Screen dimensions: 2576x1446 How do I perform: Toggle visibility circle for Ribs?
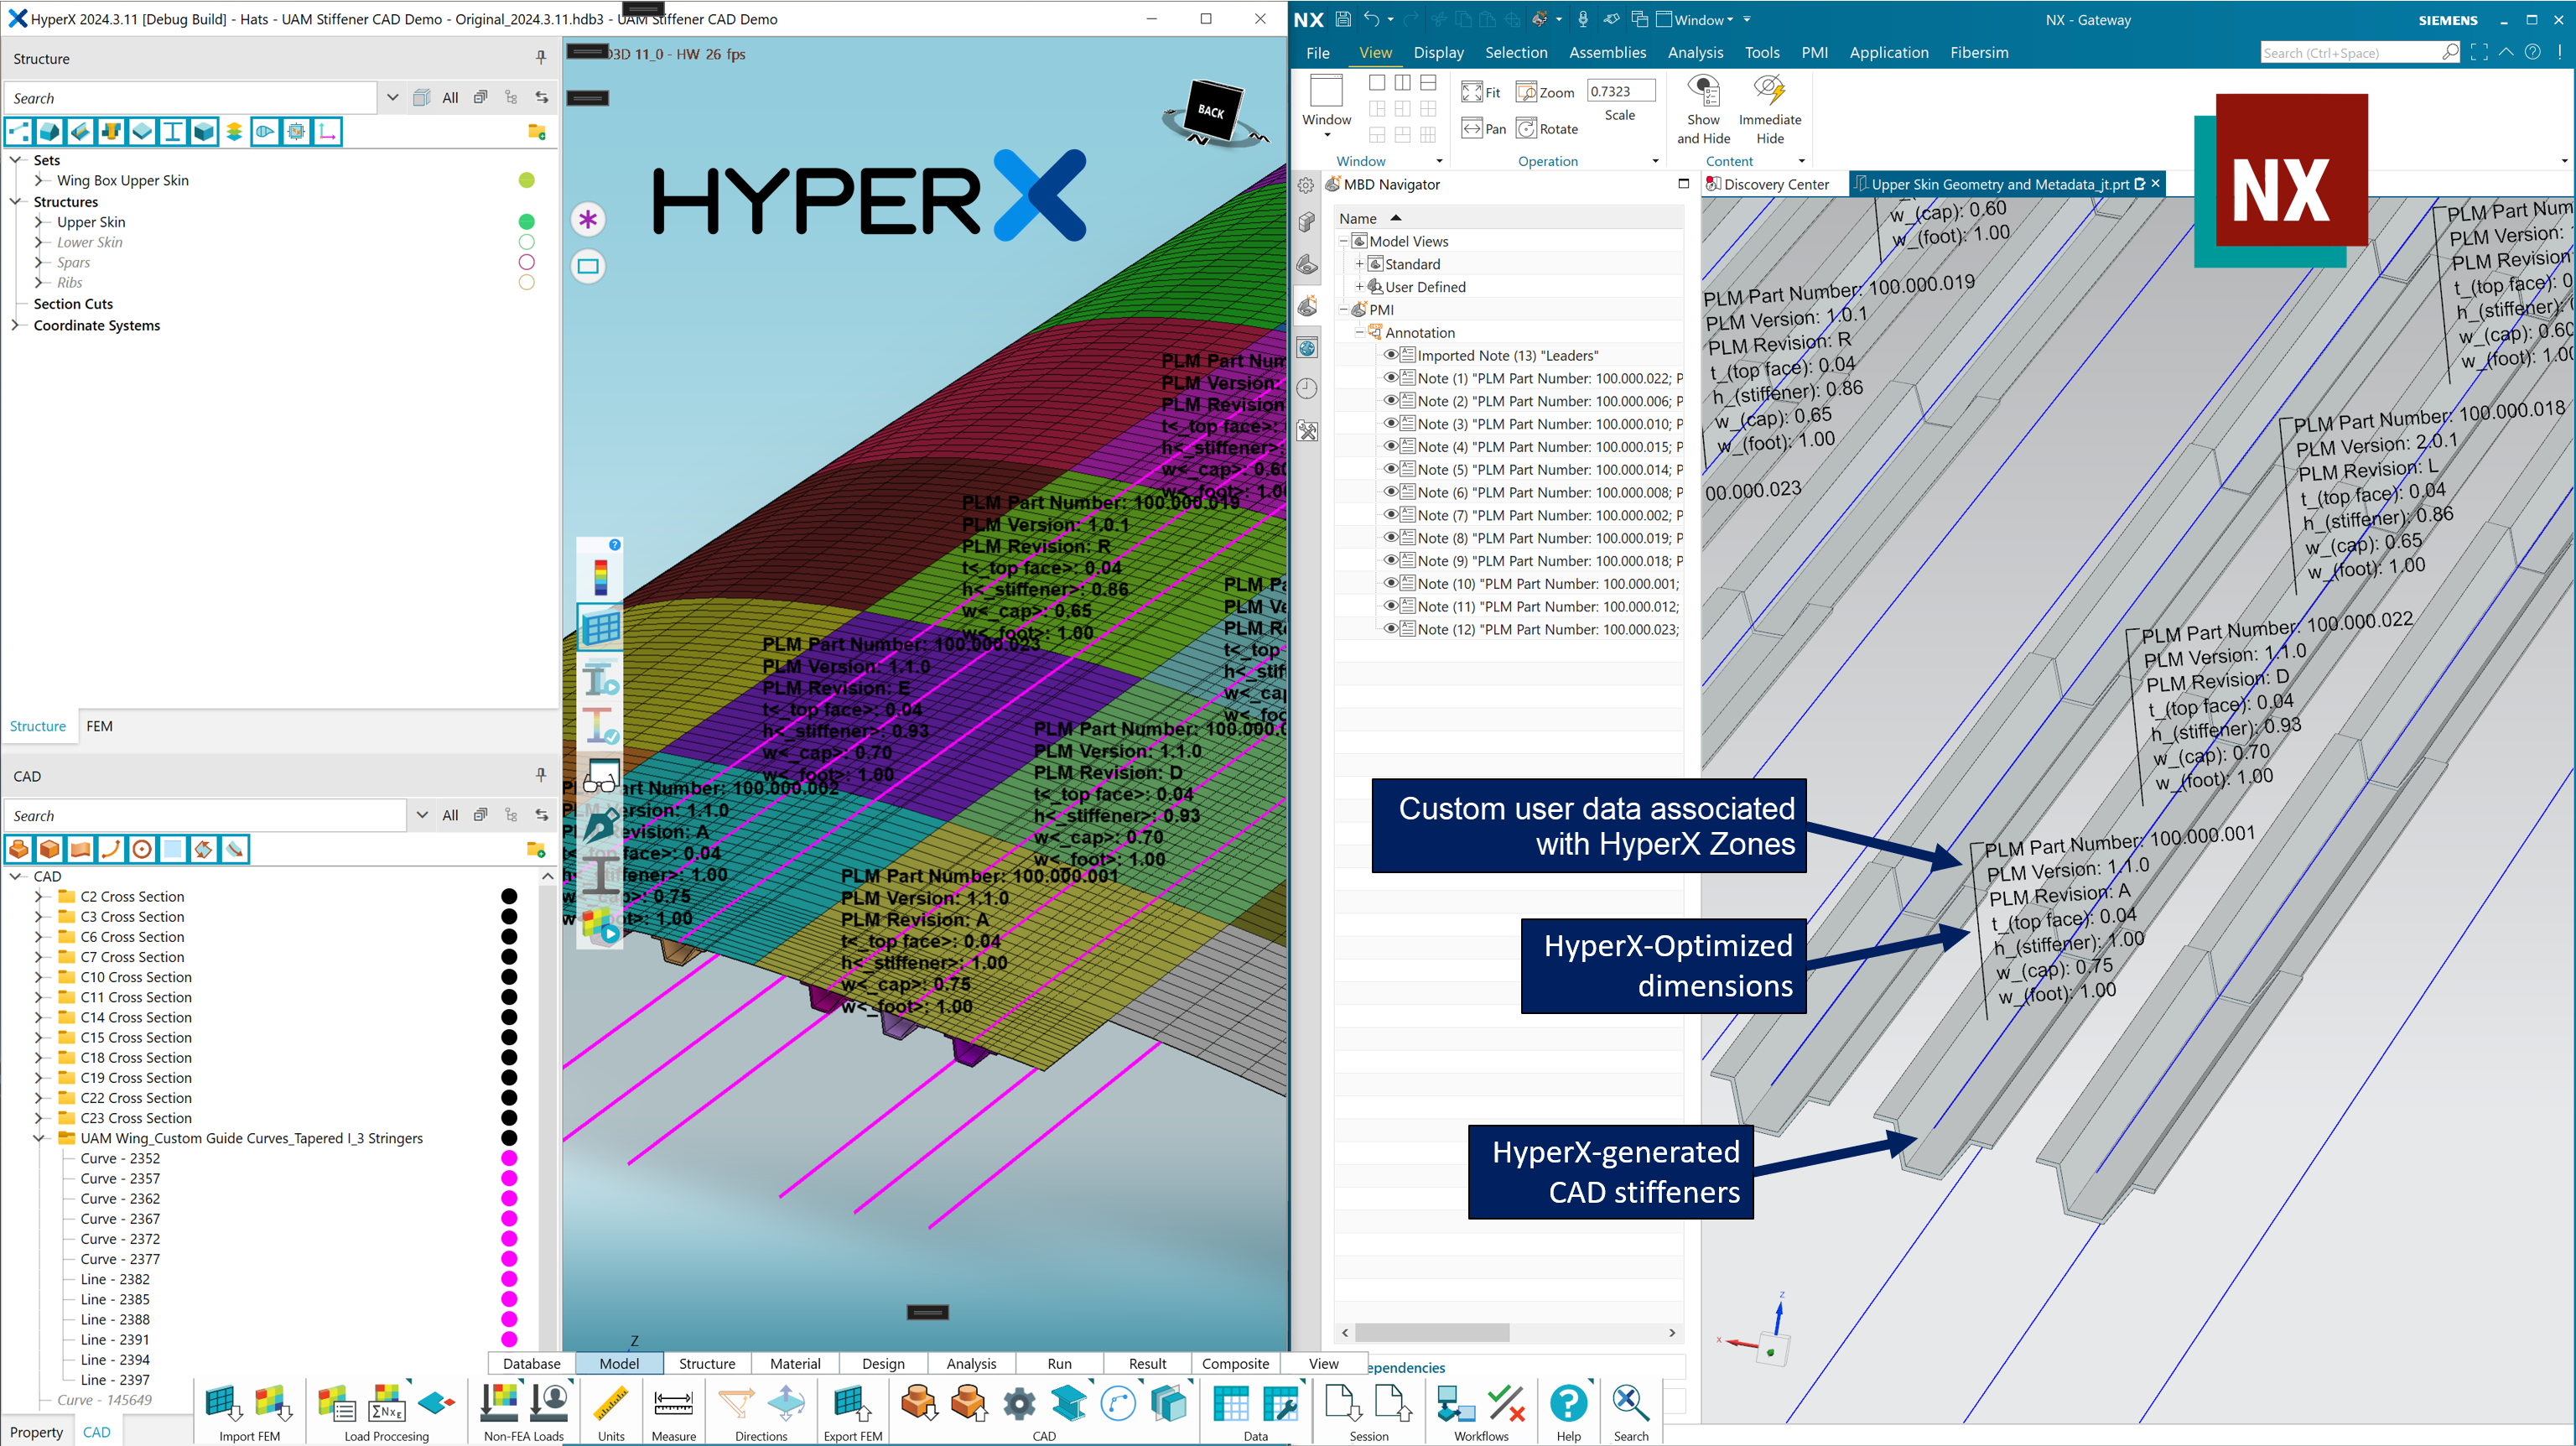click(x=527, y=282)
